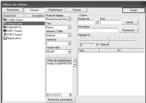This screenshot has height=103, width=146.
Task: Open the Antenne / Câble dropdown
Action: pyautogui.click(x=69, y=35)
